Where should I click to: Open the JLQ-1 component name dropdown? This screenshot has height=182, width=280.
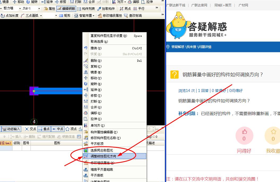coord(39,8)
